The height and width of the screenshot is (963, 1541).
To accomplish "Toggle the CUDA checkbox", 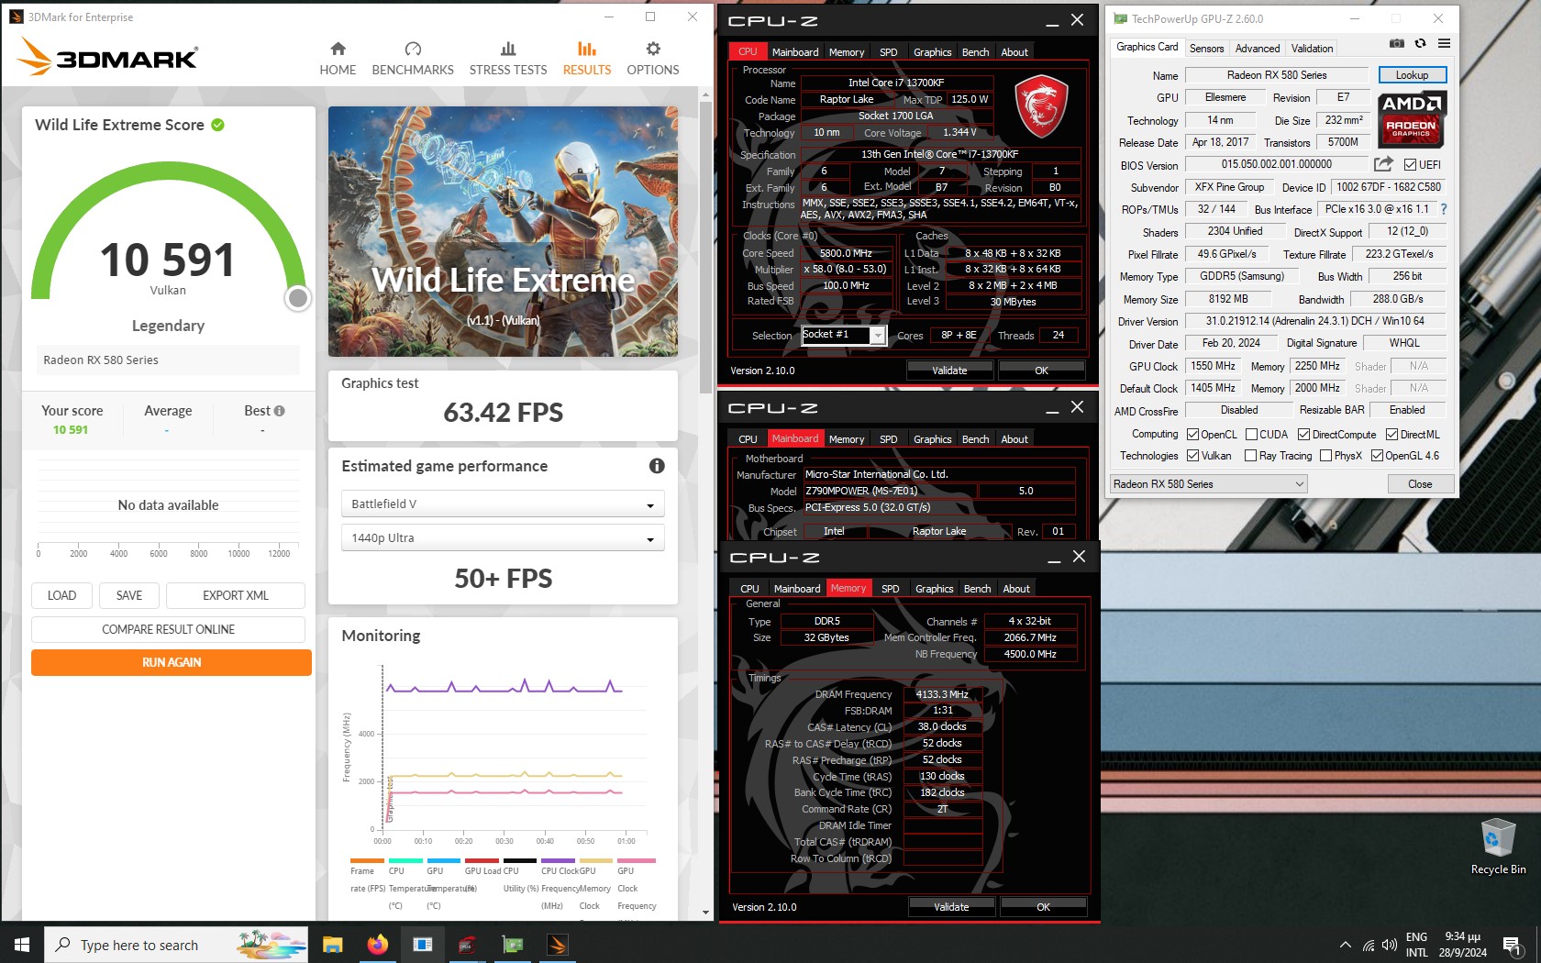I will [1251, 435].
